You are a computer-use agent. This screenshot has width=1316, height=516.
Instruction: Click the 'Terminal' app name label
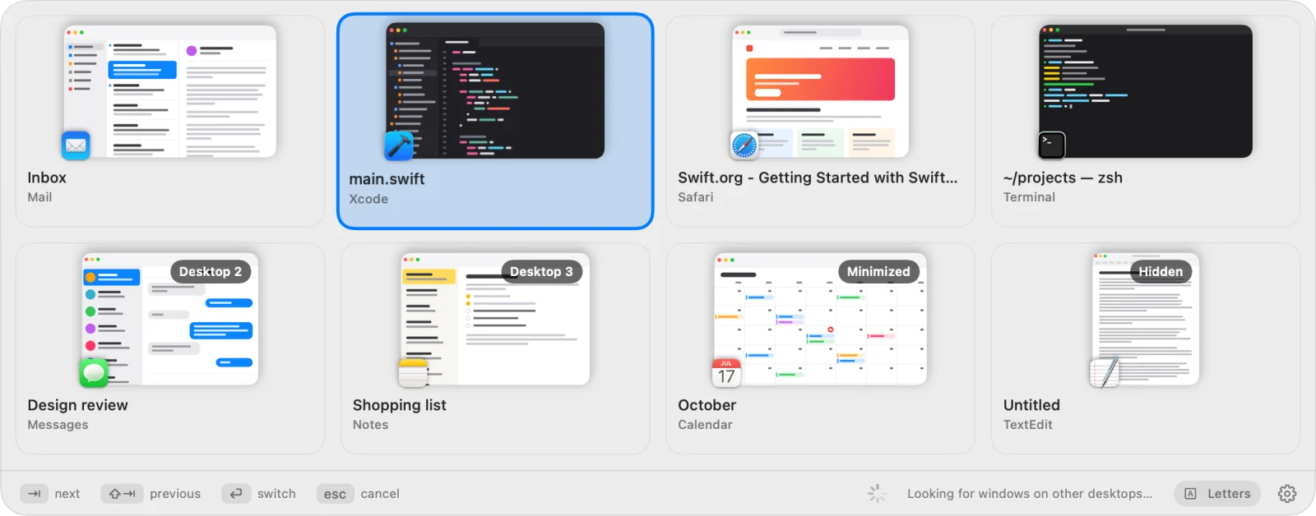[x=1029, y=197]
